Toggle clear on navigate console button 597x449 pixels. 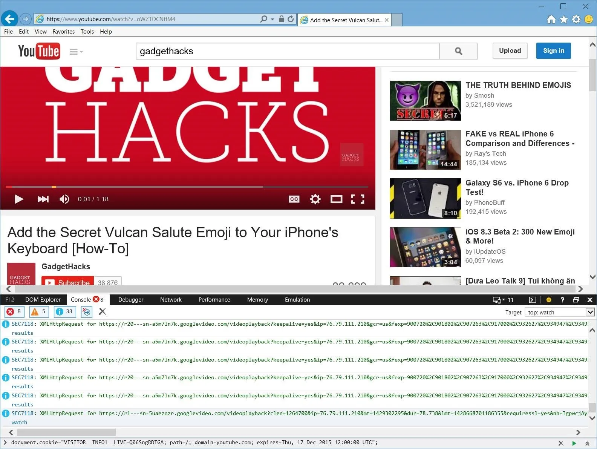[86, 312]
